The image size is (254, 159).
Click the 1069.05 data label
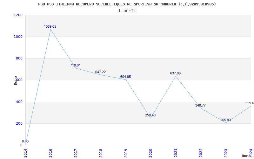tap(50, 27)
